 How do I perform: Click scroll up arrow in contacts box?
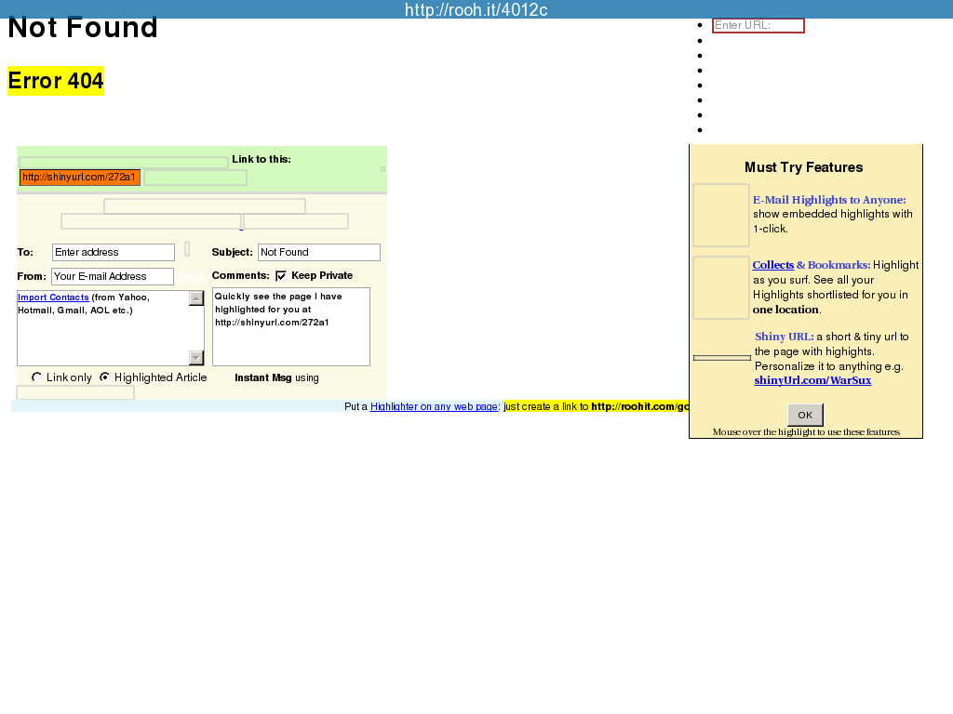[196, 298]
